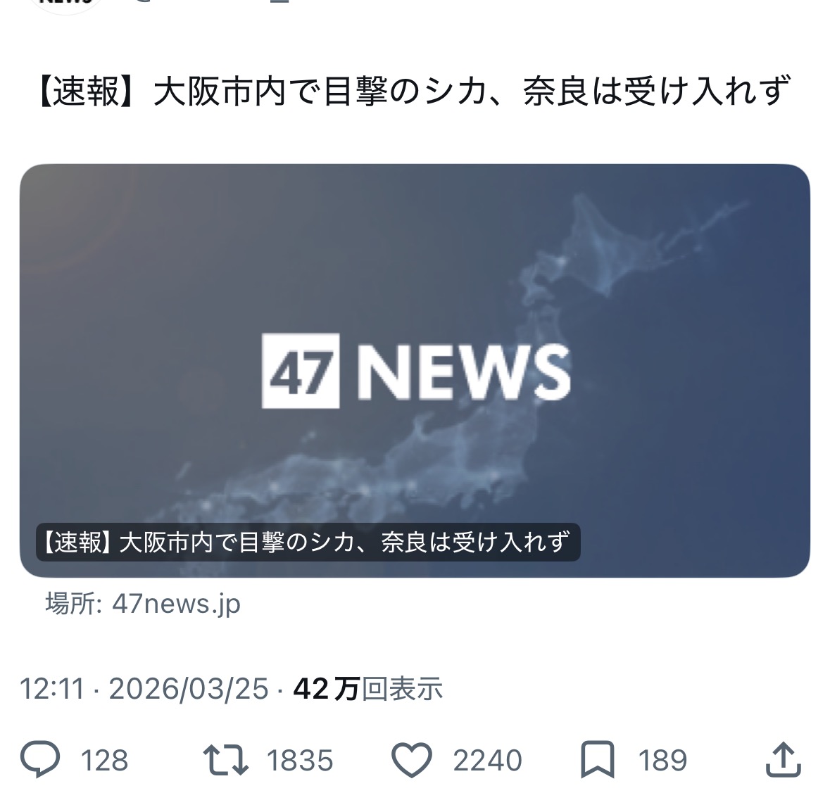Tap the reply speech bubble icon
Screen dimensions: 830x812
(x=40, y=760)
